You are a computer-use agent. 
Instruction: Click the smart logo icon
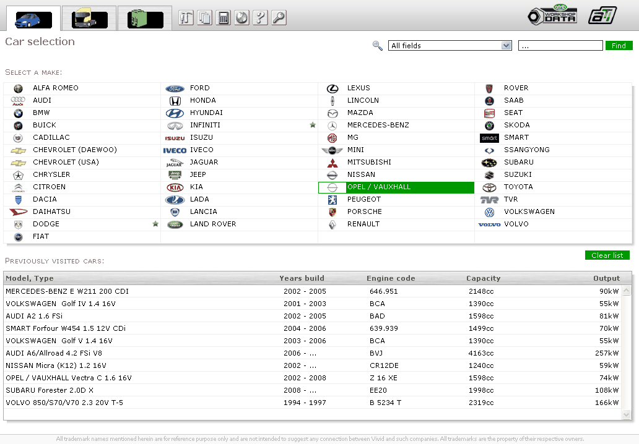pos(489,138)
